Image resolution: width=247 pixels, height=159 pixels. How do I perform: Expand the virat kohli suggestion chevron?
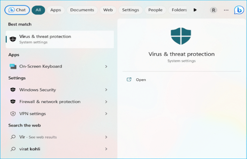106,149
